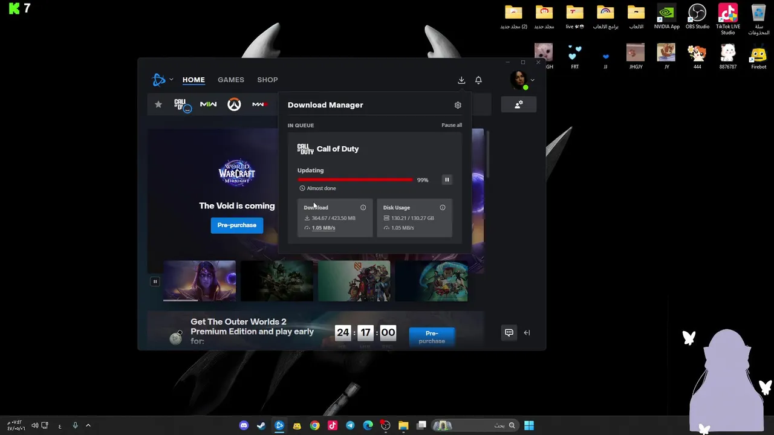Open the OBS Studio desktop shortcut
774x435 pixels.
[697, 17]
